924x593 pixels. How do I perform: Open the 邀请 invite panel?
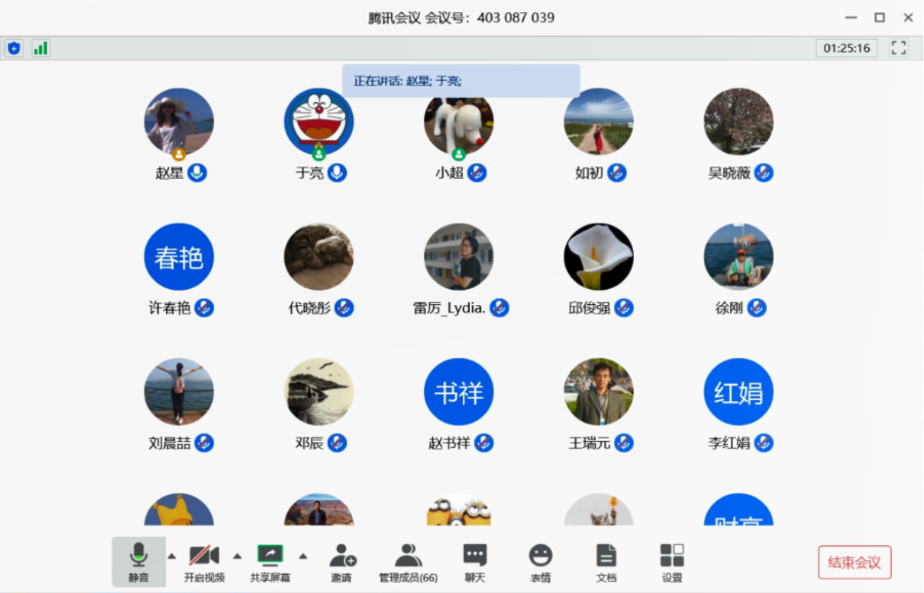click(342, 562)
